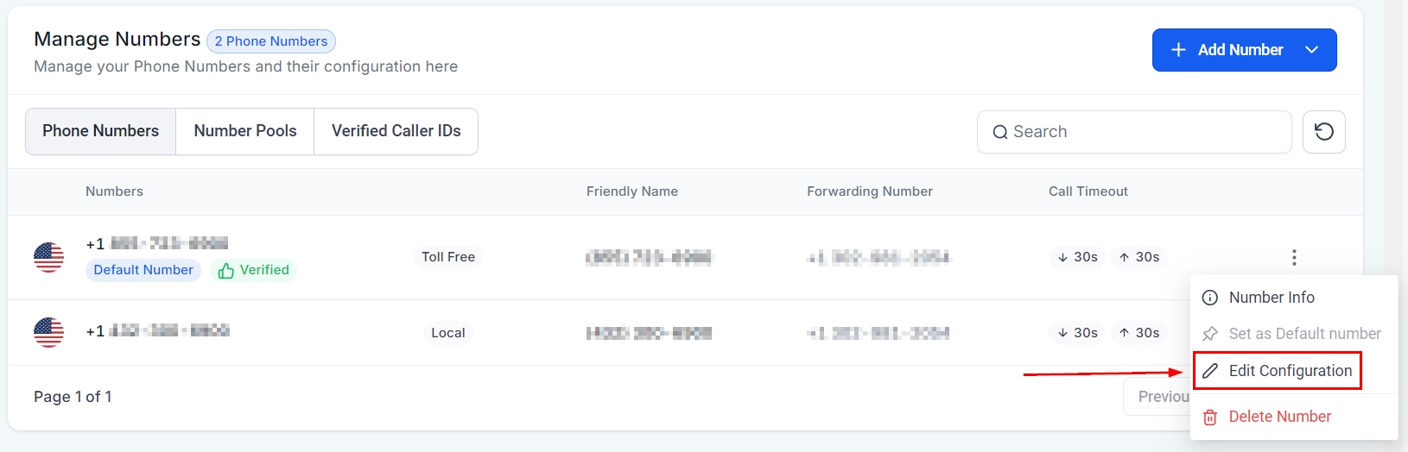
Task: Open the three-dot menu for the Toll Free number
Action: pyautogui.click(x=1293, y=257)
